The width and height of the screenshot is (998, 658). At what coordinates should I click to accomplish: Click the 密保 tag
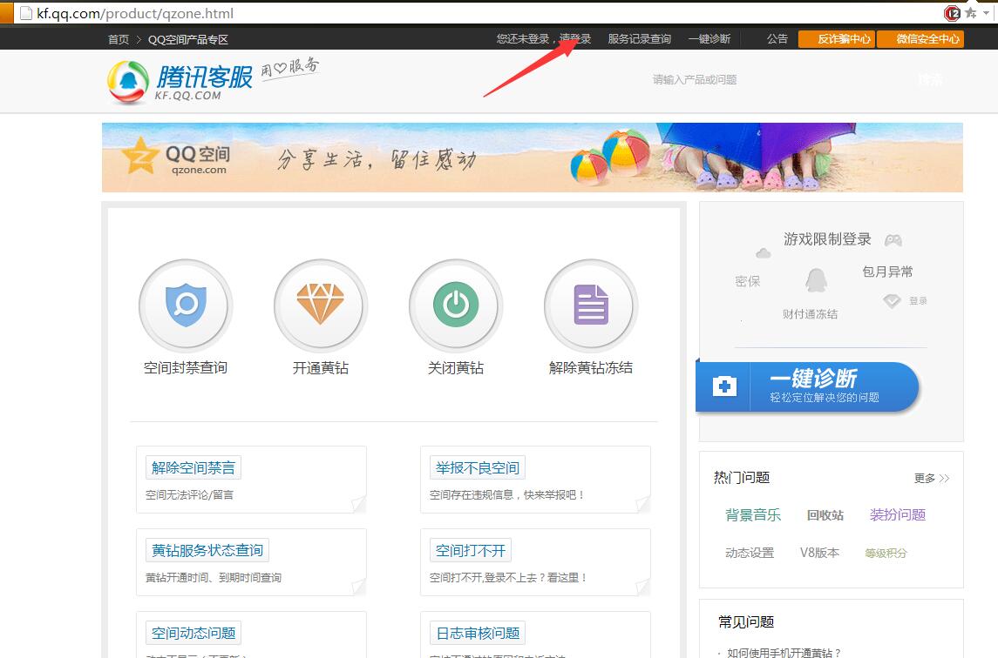coord(747,281)
